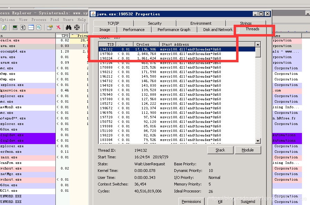Select thread row TID 176940
The height and width of the screenshot is (205, 310).
tap(177, 95)
